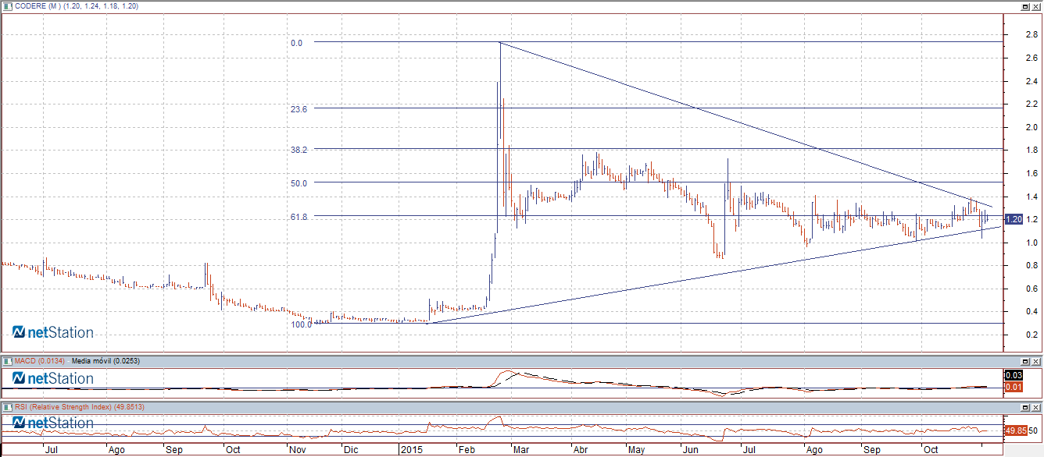Click the Feb label on time axis
The height and width of the screenshot is (457, 1044).
[x=466, y=450]
